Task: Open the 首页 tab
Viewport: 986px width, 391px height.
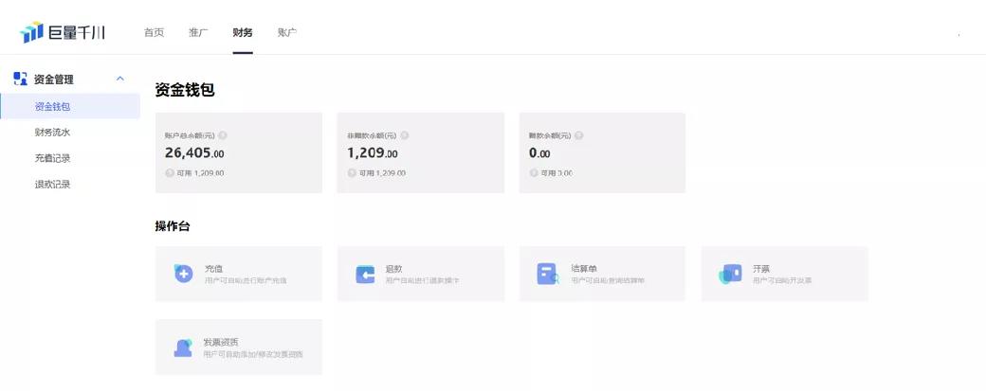Action: 154,32
